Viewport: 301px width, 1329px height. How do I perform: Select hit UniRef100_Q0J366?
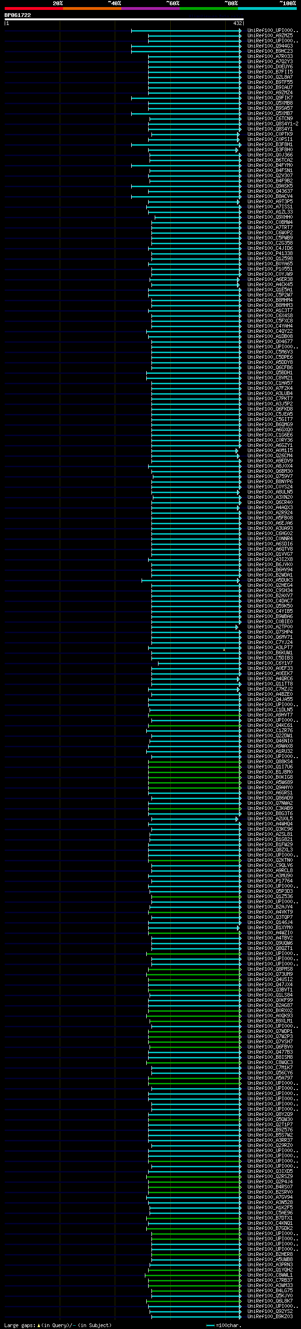point(269,155)
